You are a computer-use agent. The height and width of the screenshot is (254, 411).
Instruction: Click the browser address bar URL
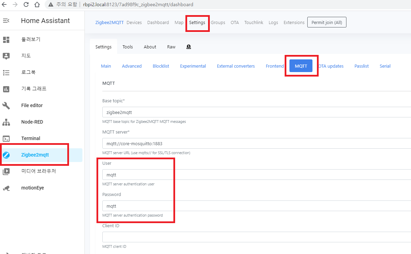coord(138,4)
